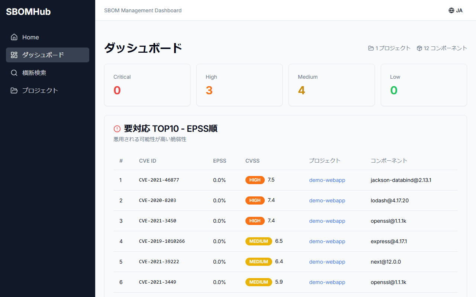Viewport: 476px width, 297px height.
Task: Click the Low count card
Action: point(424,85)
